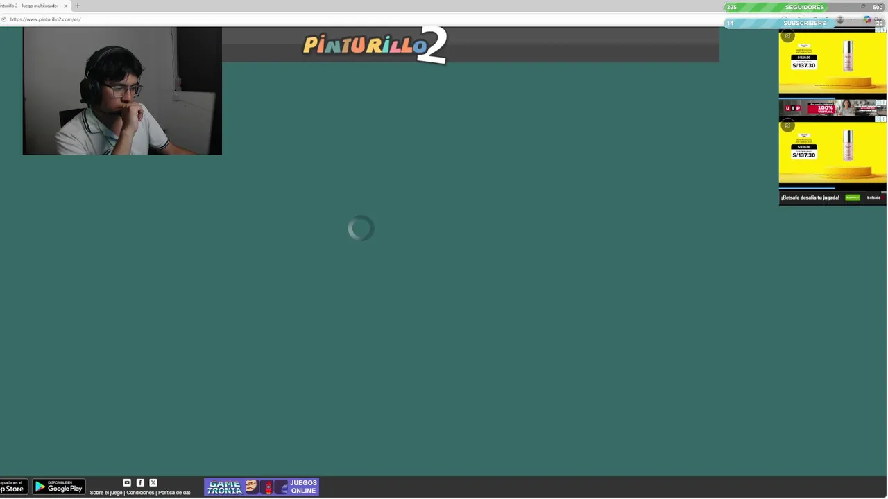This screenshot has height=499, width=888.
Task: Open the 'Sobre el juego' link
Action: (106, 493)
